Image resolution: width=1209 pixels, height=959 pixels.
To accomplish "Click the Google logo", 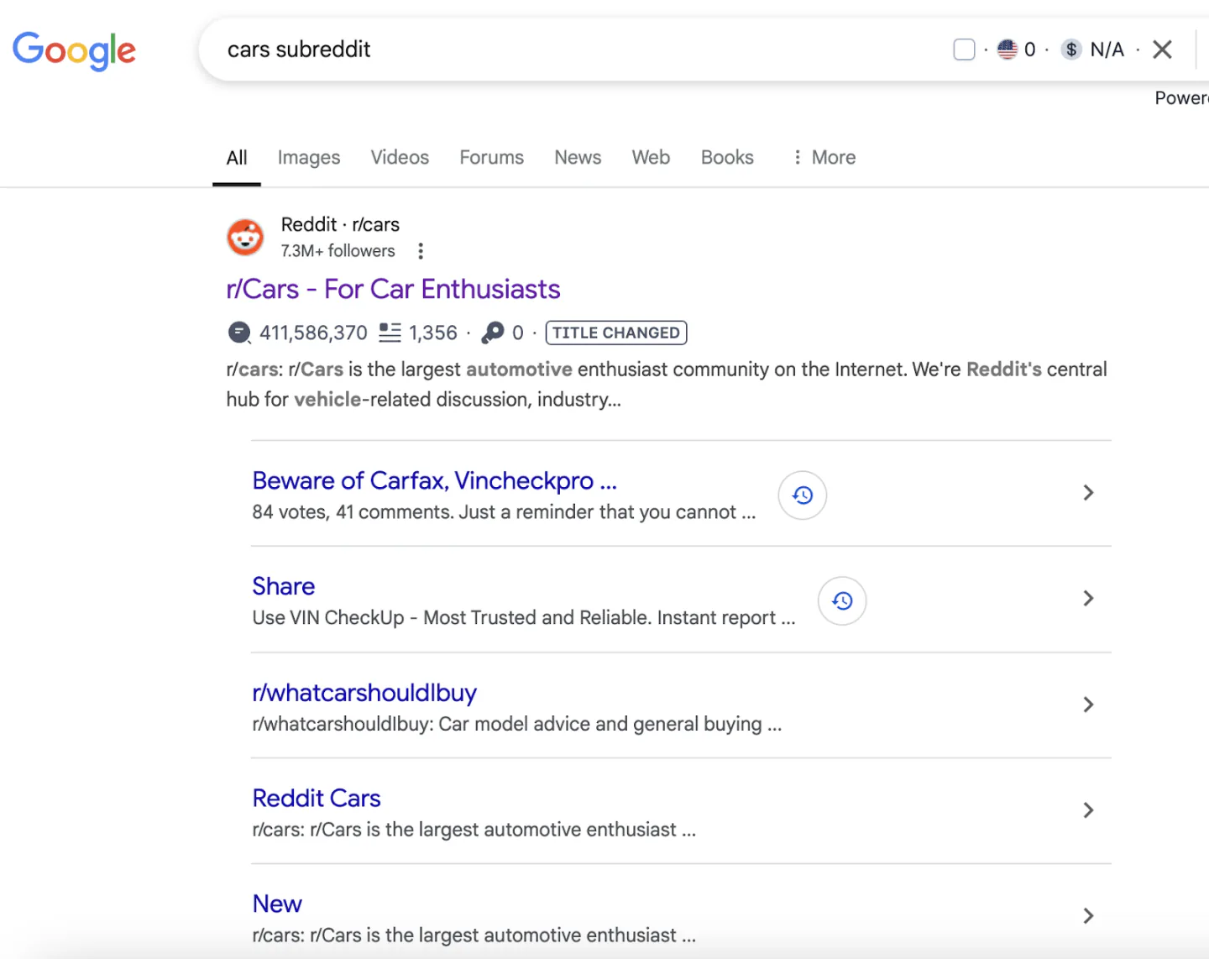I will coord(74,50).
